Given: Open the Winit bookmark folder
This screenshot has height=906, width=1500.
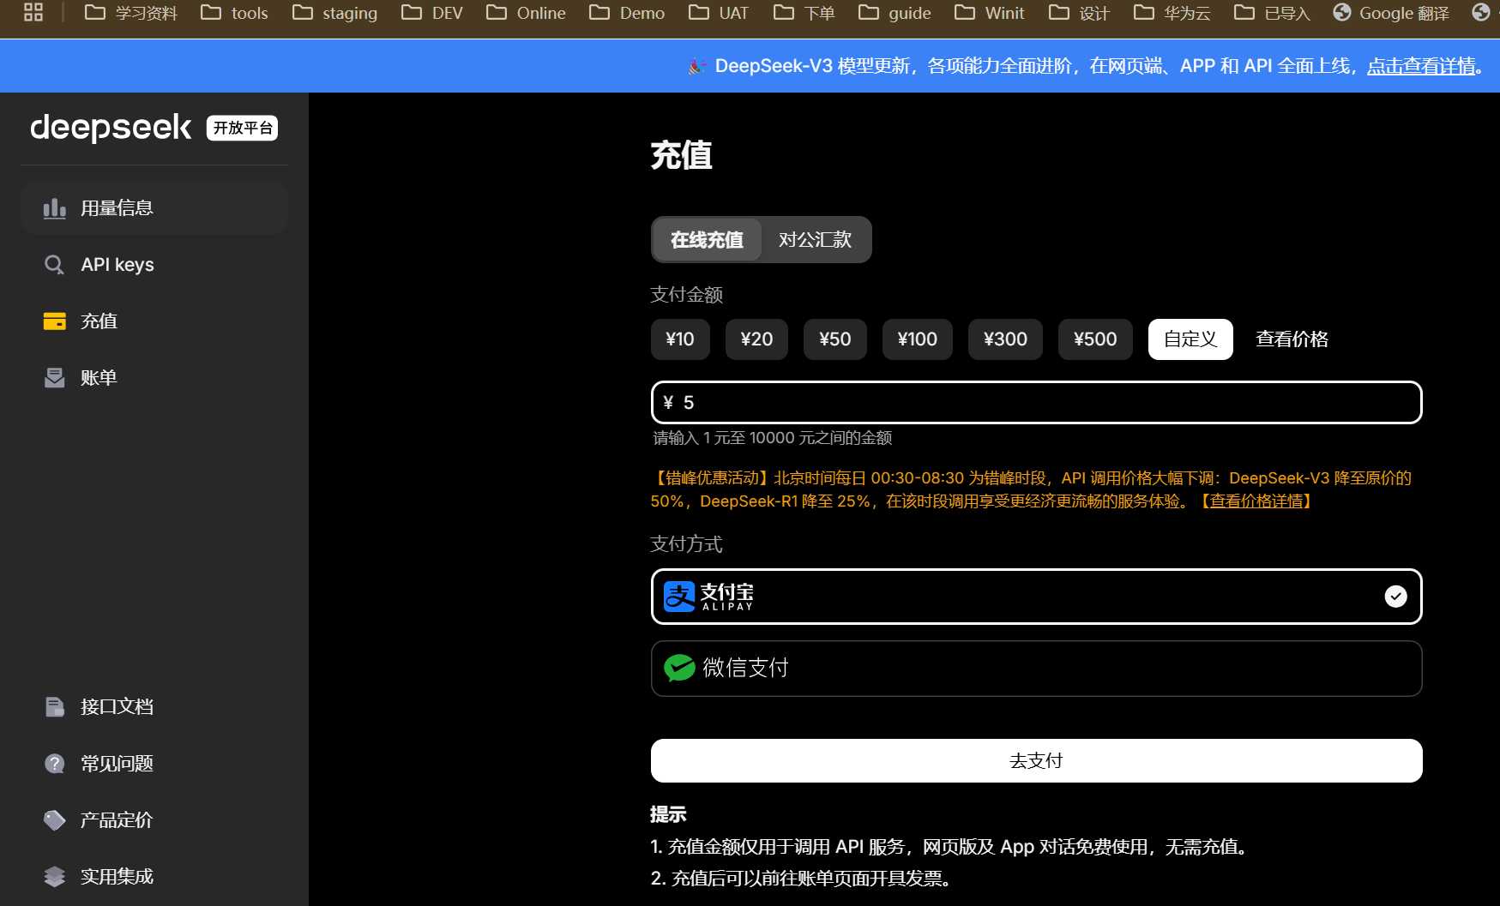Looking at the screenshot, I should 989,13.
